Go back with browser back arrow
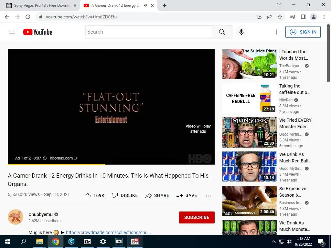Image resolution: width=331 pixels, height=248 pixels. pos(7,17)
